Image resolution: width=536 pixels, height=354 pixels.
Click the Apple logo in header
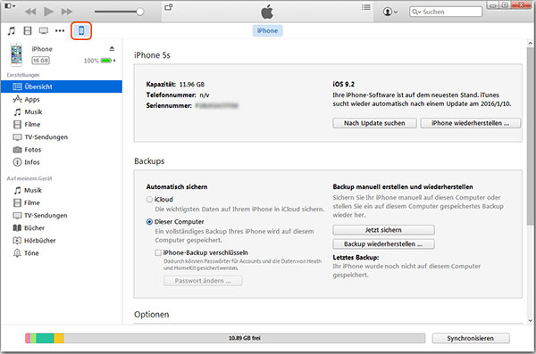(x=267, y=12)
